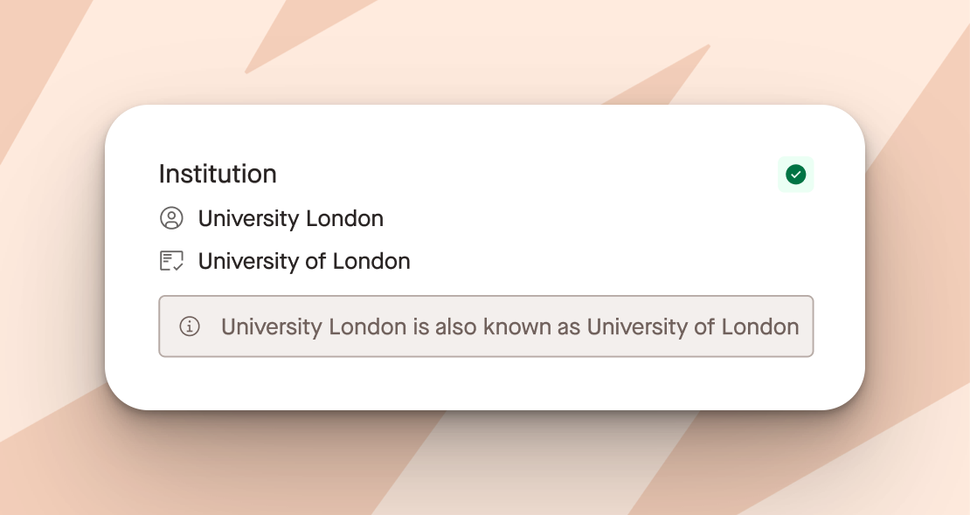Screen dimensions: 970x515
Task: Click verified record icon beside University of London
Action: pyautogui.click(x=171, y=261)
